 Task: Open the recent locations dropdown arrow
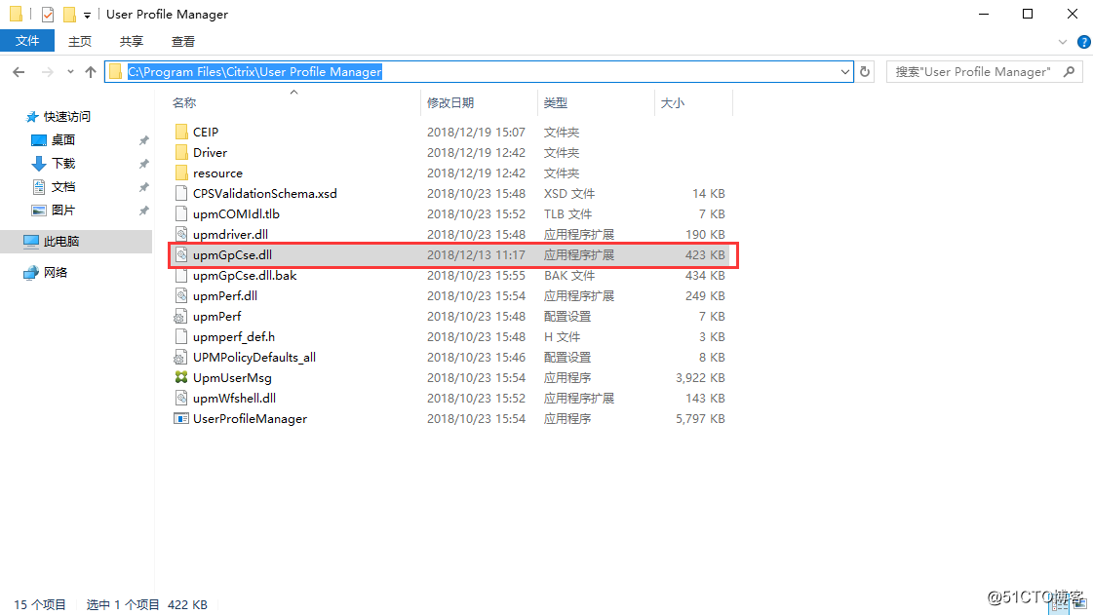70,72
